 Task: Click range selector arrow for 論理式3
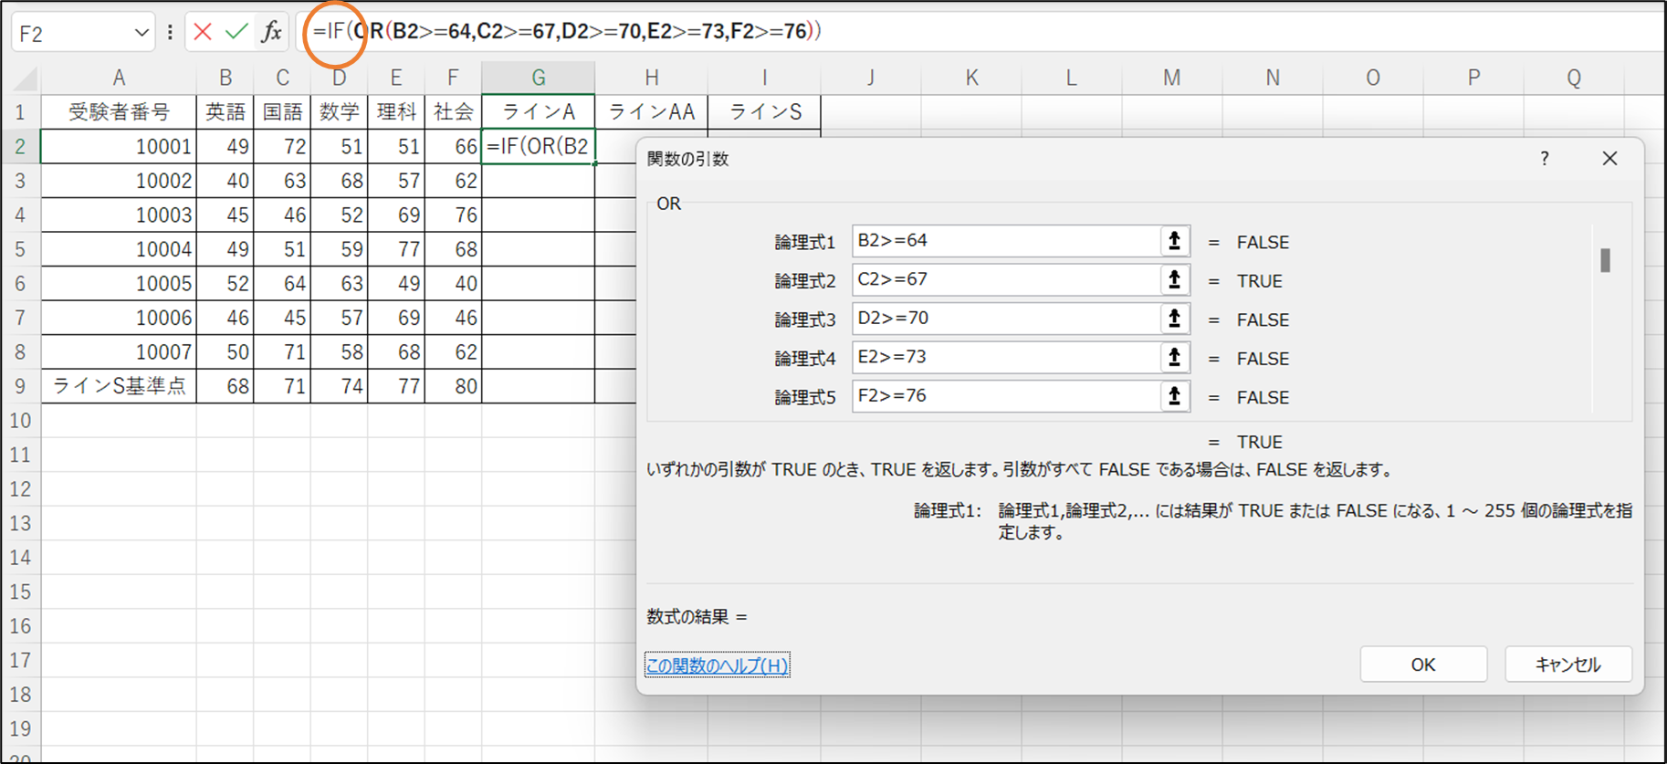[x=1174, y=319]
